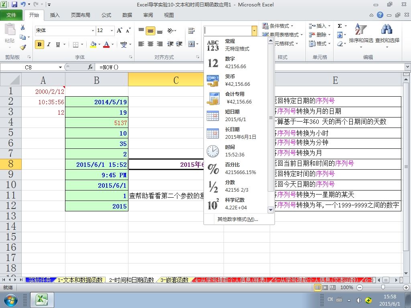
Task: Increase the cell indent
Action: click(179, 44)
